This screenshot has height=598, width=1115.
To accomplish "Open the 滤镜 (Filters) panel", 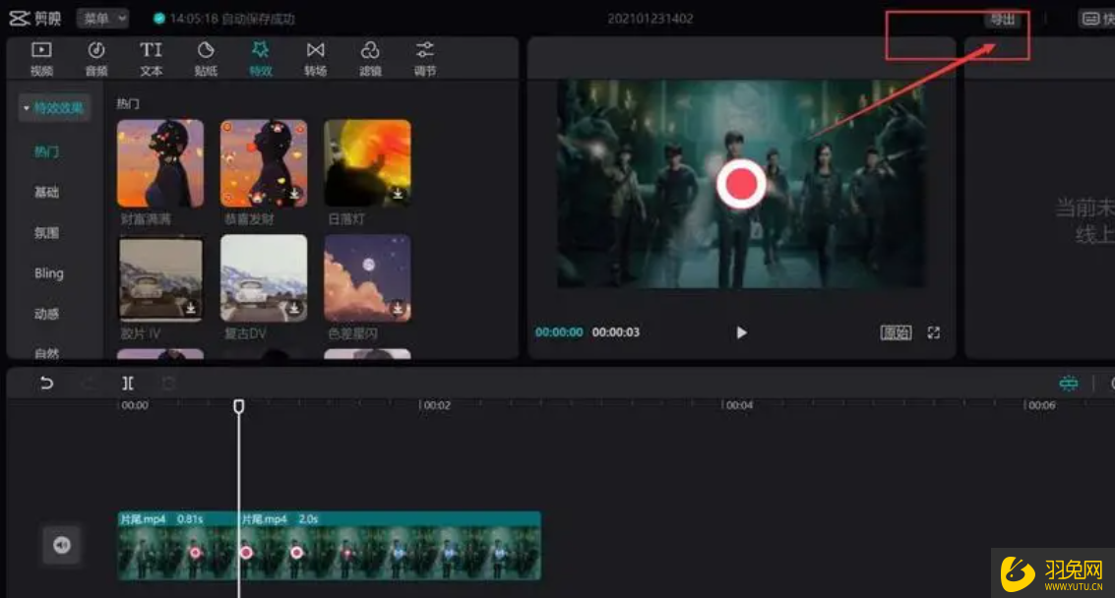I will click(x=370, y=58).
